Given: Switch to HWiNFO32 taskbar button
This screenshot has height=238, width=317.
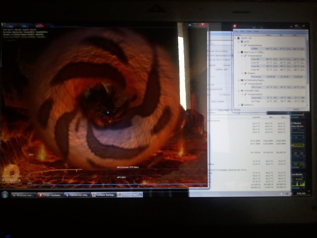Looking at the screenshot, I should 77,195.
